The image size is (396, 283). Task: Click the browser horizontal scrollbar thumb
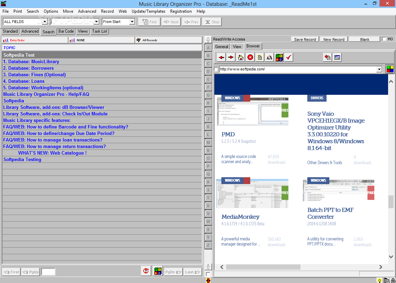263,267
